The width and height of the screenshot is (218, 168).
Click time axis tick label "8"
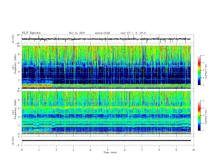point(159,150)
